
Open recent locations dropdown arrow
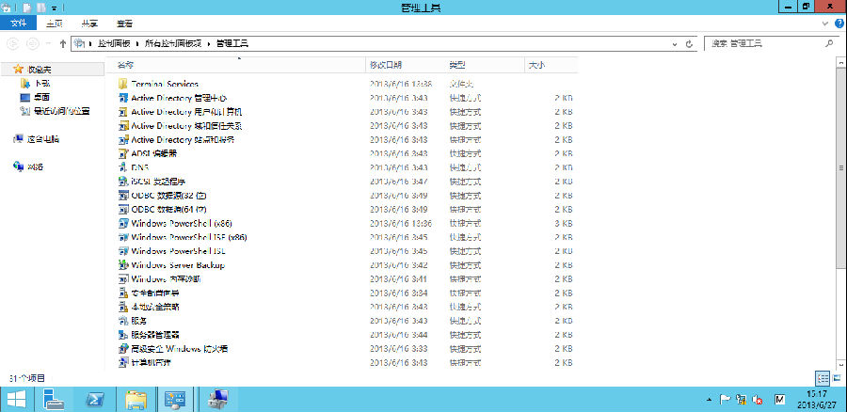coord(49,43)
